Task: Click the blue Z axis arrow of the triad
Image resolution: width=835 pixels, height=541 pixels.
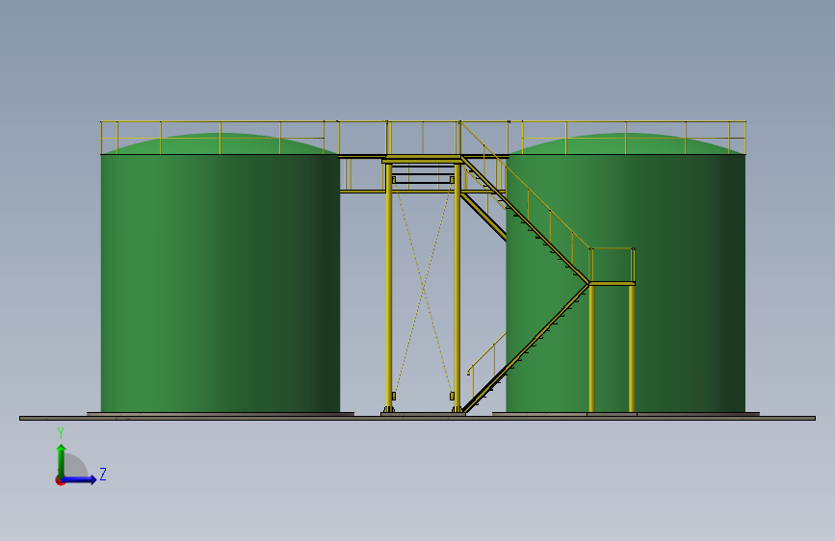Action: (80, 479)
